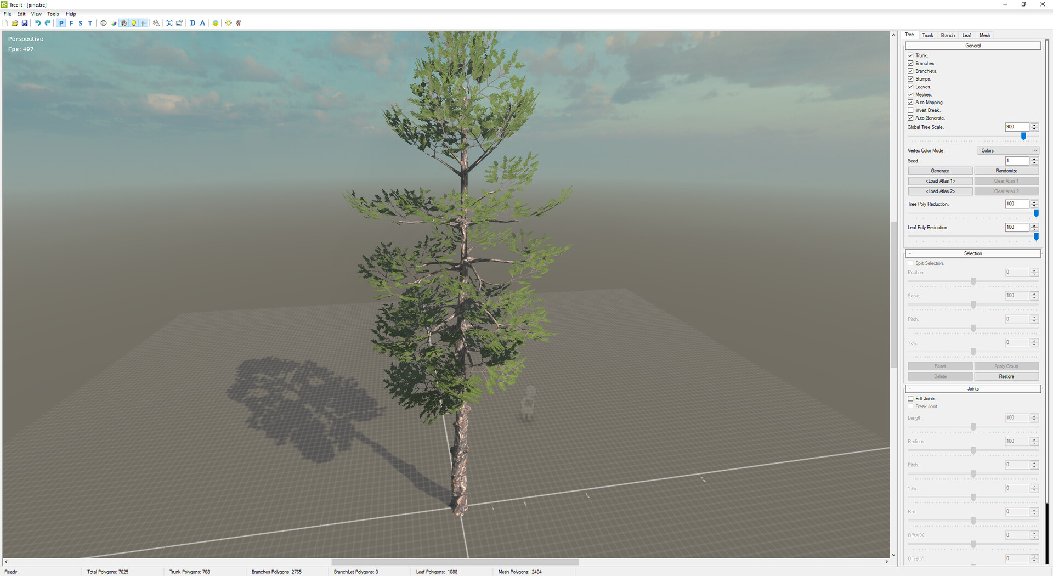Open the Vertex Color Mode dropdown
This screenshot has width=1053, height=576.
[x=1008, y=150]
